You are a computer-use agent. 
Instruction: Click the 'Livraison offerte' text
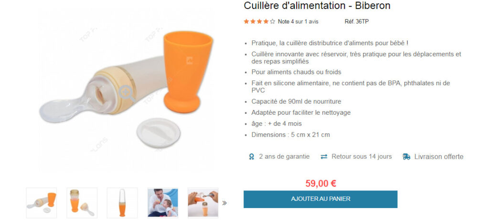pos(439,157)
